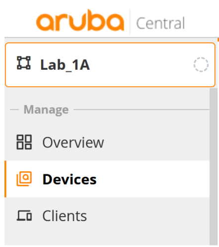Viewport: 219px width, 247px height.
Task: Go to the Clients page
Action: [x=107, y=216]
